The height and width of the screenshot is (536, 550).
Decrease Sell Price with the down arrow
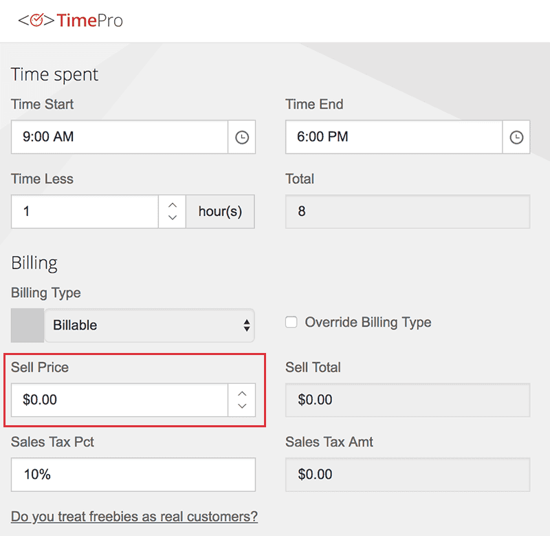241,407
